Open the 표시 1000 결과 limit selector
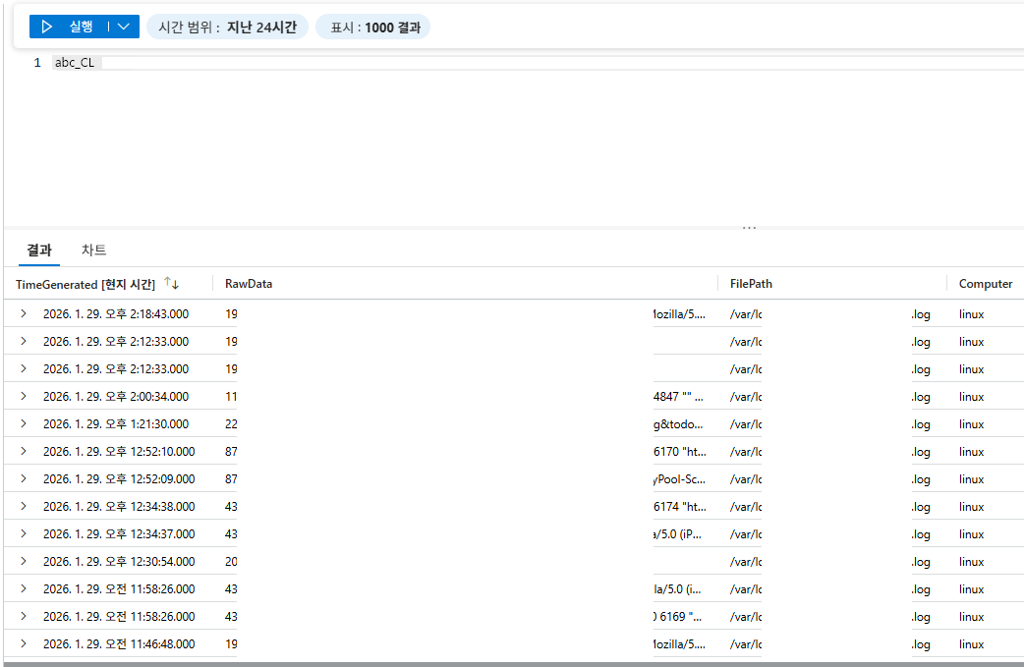 372,28
